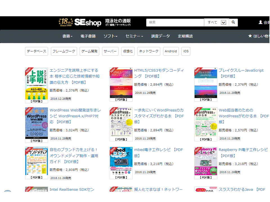The image size is (270, 202).
Task: Select the サーバー category tag
Action: point(110,51)
